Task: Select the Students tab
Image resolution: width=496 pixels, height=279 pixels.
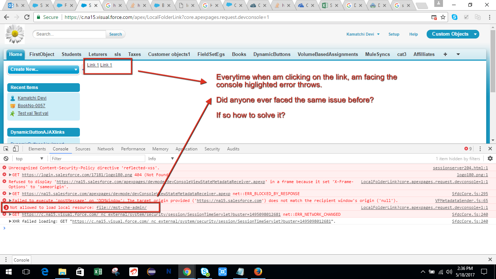Action: pos(72,54)
